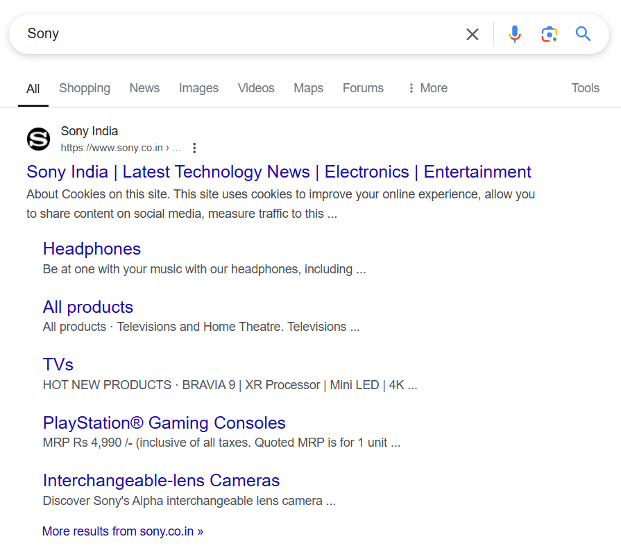This screenshot has width=621, height=548.
Task: Open the three-dot menu beside sony.co.in URL
Action: coord(194,148)
